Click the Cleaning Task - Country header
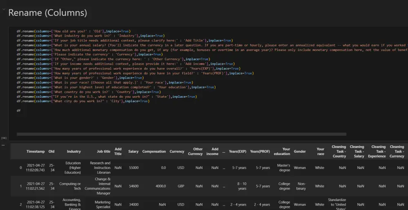The height and width of the screenshot is (210, 408). pyautogui.click(x=339, y=151)
